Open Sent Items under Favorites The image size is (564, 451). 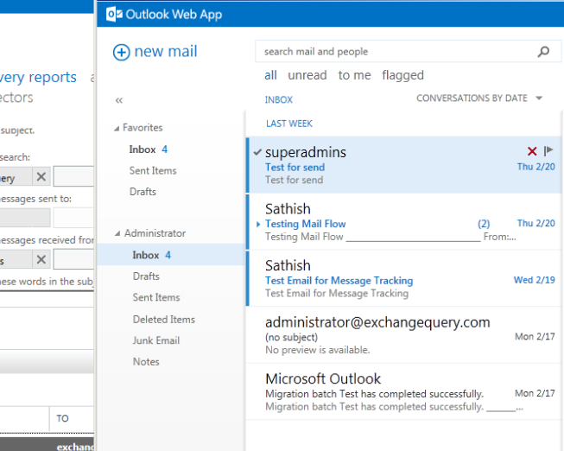click(x=153, y=170)
